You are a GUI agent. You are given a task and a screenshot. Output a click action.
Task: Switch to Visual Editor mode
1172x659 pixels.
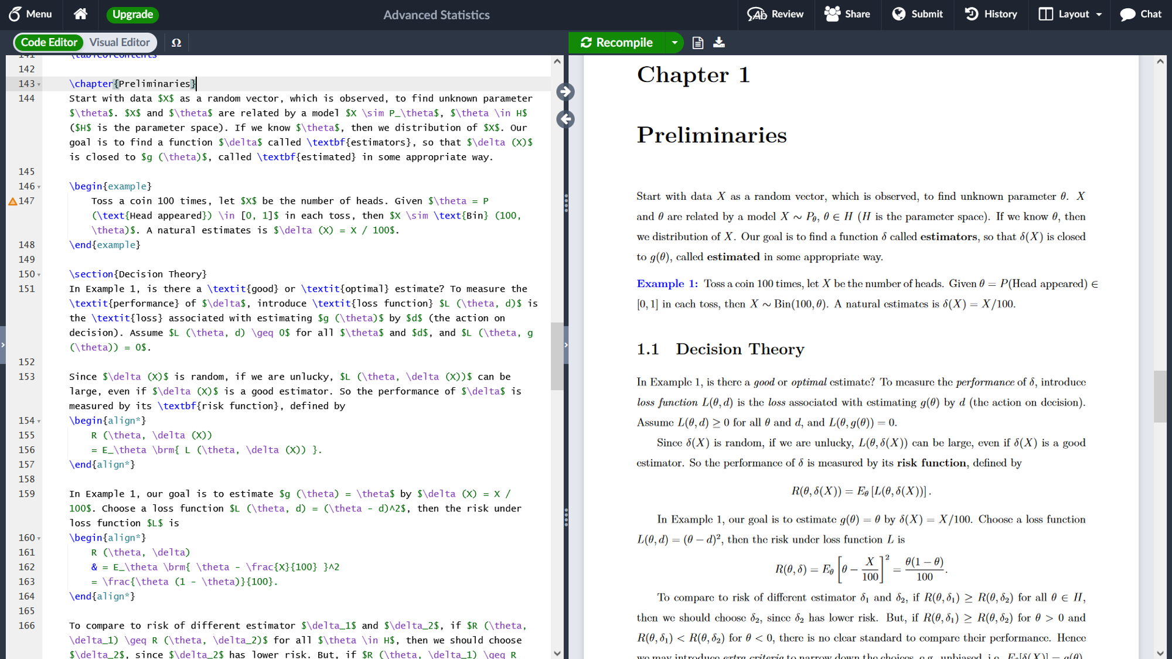click(120, 43)
